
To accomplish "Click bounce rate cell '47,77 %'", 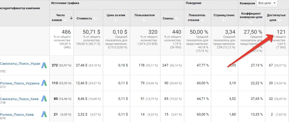I will coord(203,65).
